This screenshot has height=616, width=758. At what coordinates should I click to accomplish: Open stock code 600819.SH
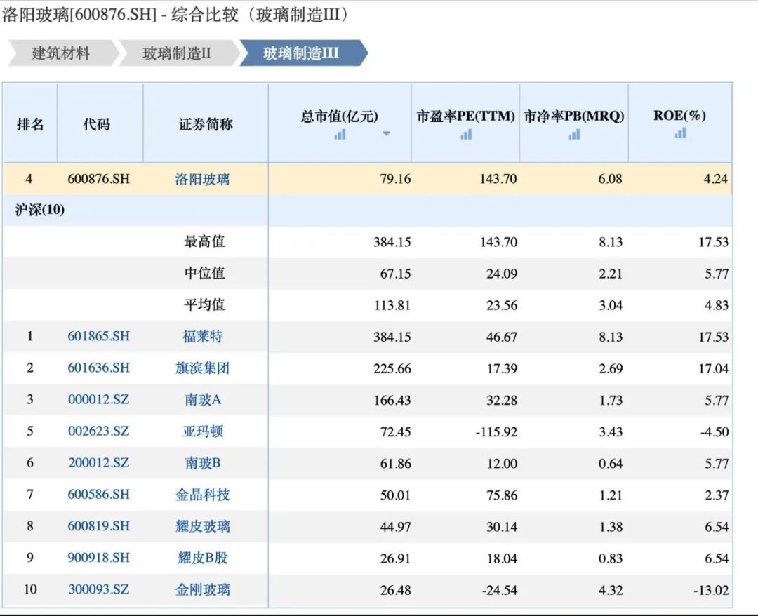pyautogui.click(x=99, y=526)
